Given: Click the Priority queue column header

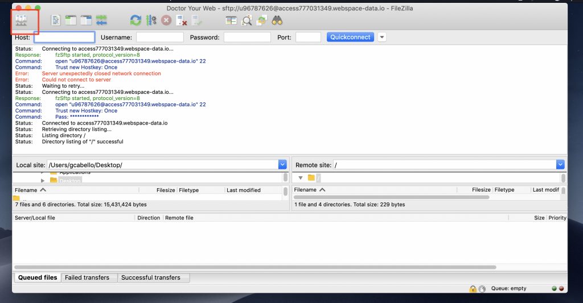Looking at the screenshot, I should point(557,218).
